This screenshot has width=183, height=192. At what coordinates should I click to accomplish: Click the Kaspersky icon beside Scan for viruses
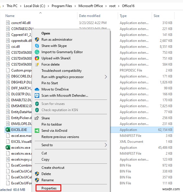(x=37, y=104)
